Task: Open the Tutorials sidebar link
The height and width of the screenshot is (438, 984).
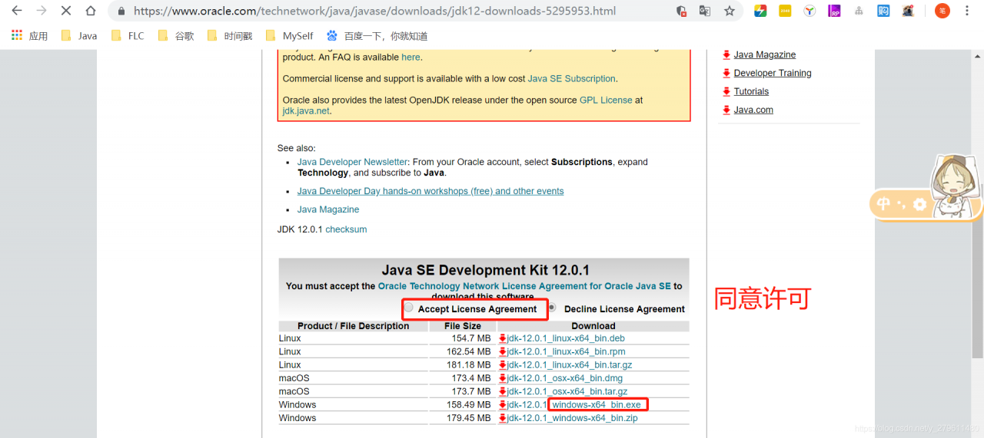Action: point(751,91)
